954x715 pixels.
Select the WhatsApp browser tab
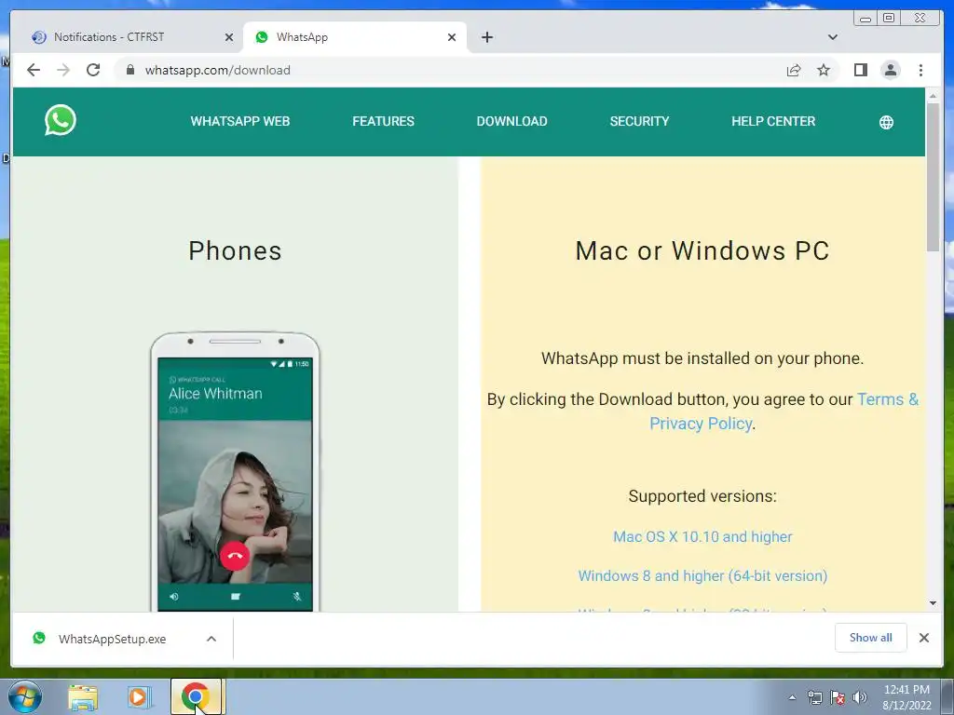point(355,37)
